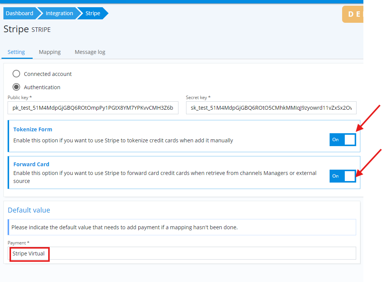Click the Public key input field
The height and width of the screenshot is (282, 382).
pos(93,108)
